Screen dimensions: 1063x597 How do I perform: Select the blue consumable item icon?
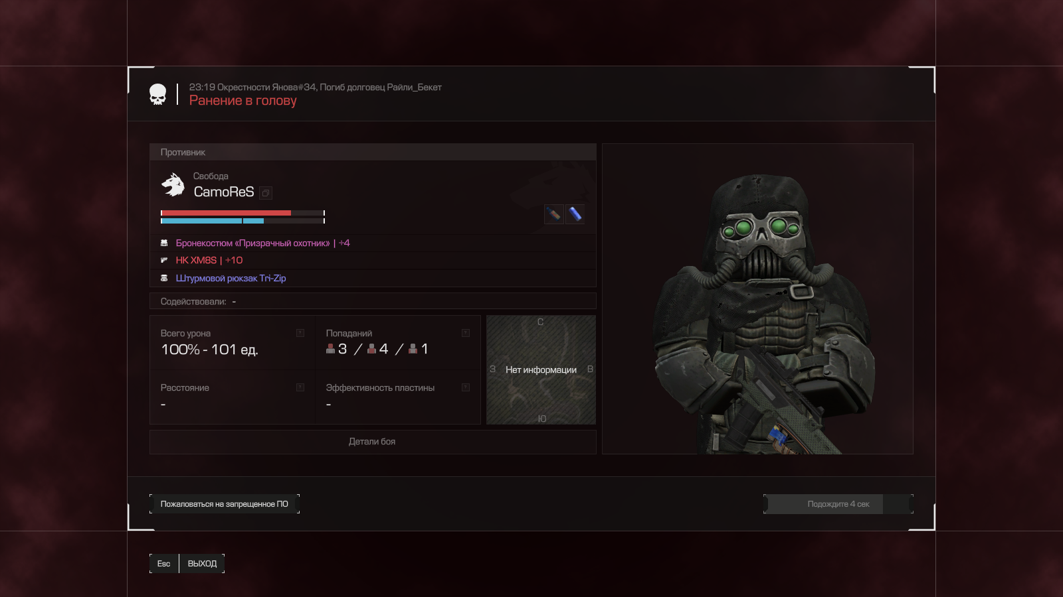tap(575, 214)
